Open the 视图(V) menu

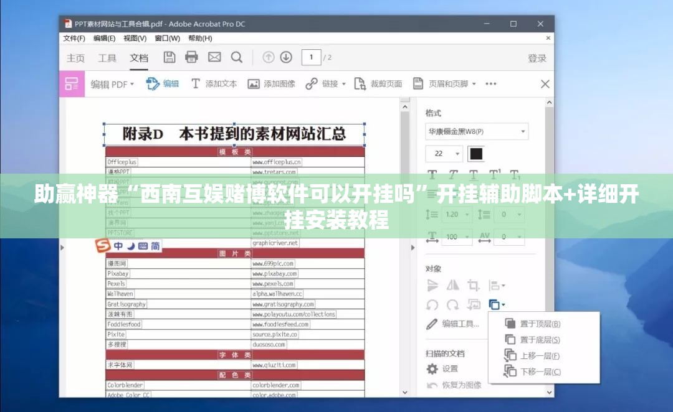coord(135,38)
